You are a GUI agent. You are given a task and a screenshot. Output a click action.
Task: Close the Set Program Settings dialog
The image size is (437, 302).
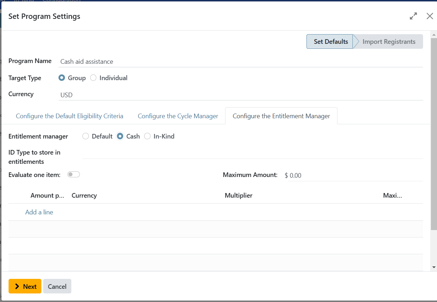click(430, 16)
